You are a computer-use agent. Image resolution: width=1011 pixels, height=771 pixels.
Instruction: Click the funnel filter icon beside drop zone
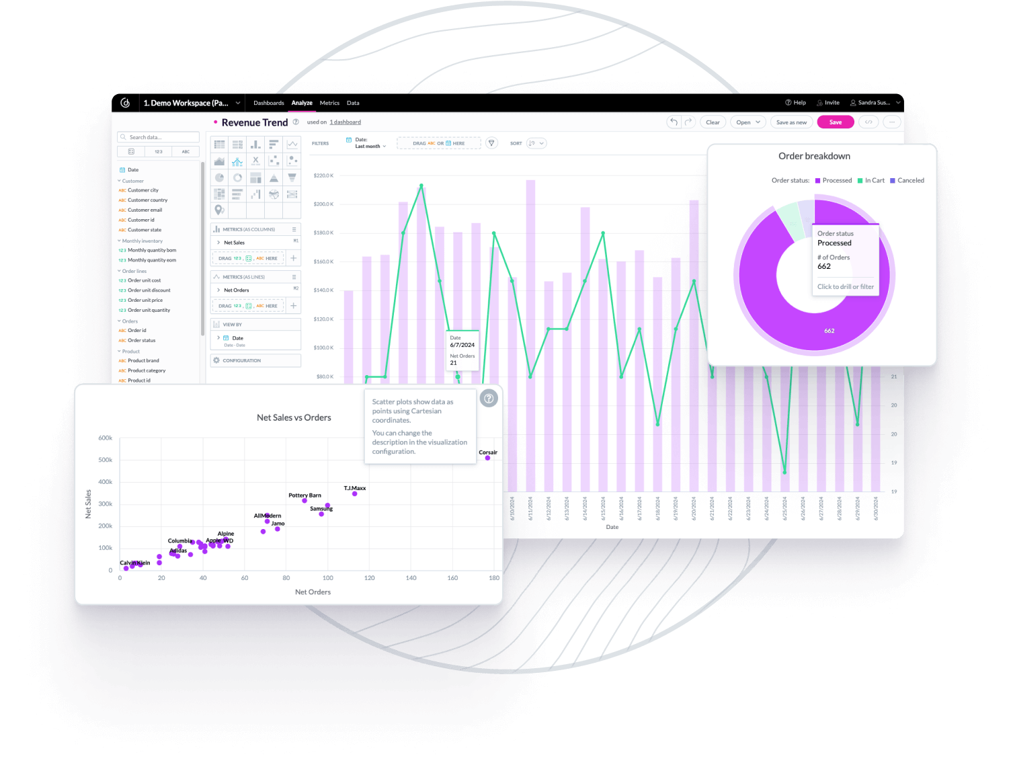491,143
